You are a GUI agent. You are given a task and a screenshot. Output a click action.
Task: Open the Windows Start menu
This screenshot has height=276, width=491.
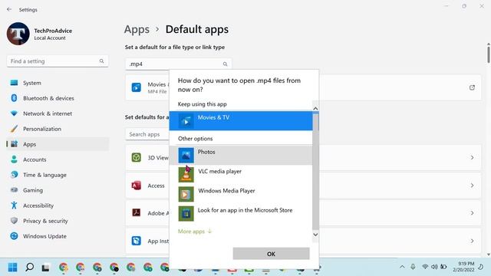(x=12, y=268)
